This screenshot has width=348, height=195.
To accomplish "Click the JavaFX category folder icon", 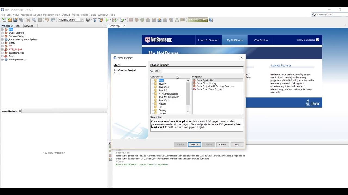I will [156, 84].
